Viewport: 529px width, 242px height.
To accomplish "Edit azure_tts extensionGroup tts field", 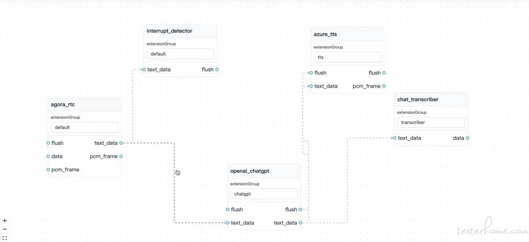I will [x=347, y=57].
